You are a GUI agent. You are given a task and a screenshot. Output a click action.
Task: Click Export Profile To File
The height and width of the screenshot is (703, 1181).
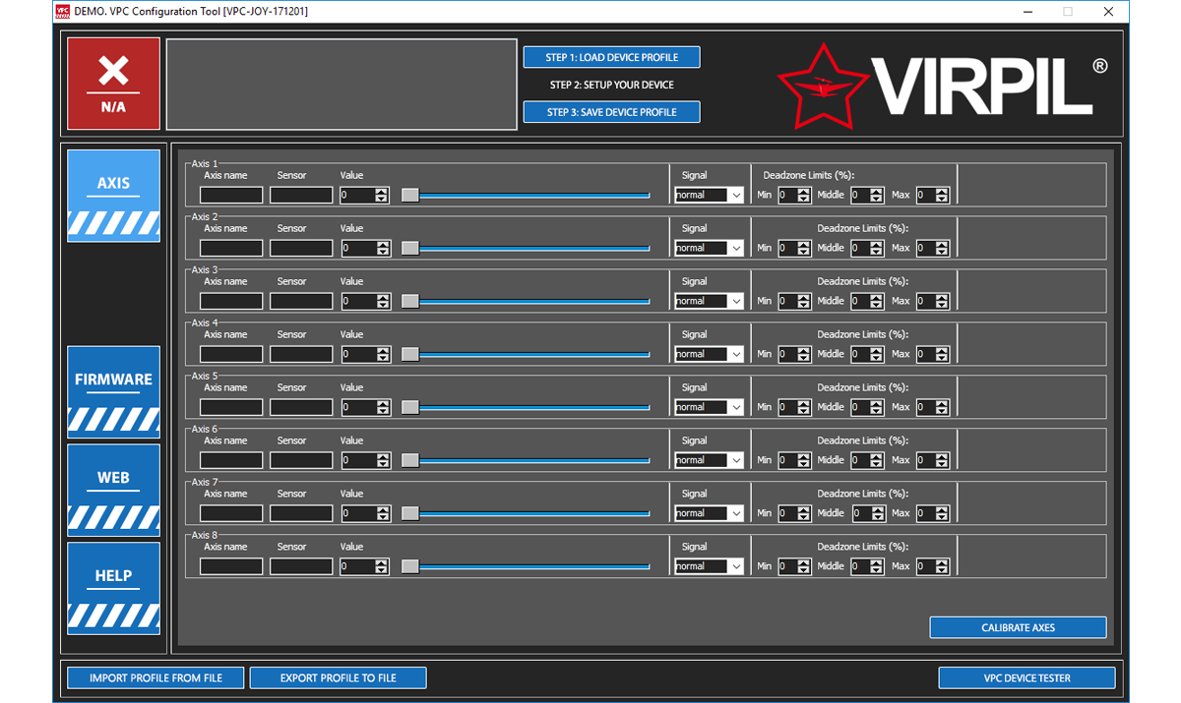(x=338, y=677)
